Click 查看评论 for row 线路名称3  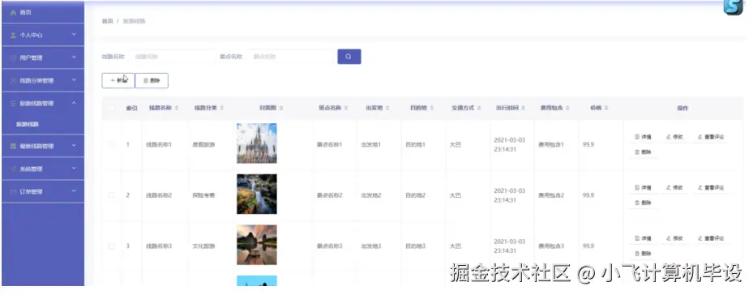(x=711, y=238)
